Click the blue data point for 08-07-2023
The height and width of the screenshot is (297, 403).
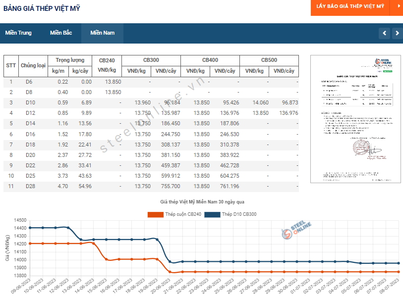point(399,263)
